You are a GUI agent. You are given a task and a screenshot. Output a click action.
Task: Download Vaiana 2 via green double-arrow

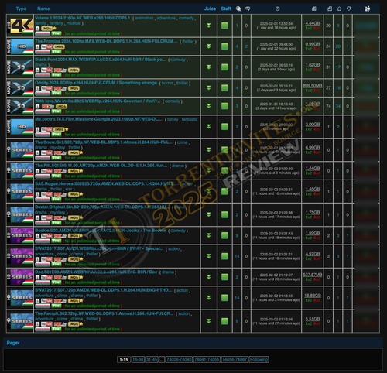coord(209,26)
